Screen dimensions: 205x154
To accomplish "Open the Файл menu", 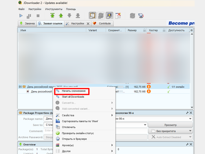I will point(21,9).
